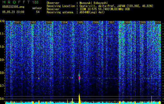Click the meteor count value 54
This screenshot has width=164, height=104.
click(38, 12)
